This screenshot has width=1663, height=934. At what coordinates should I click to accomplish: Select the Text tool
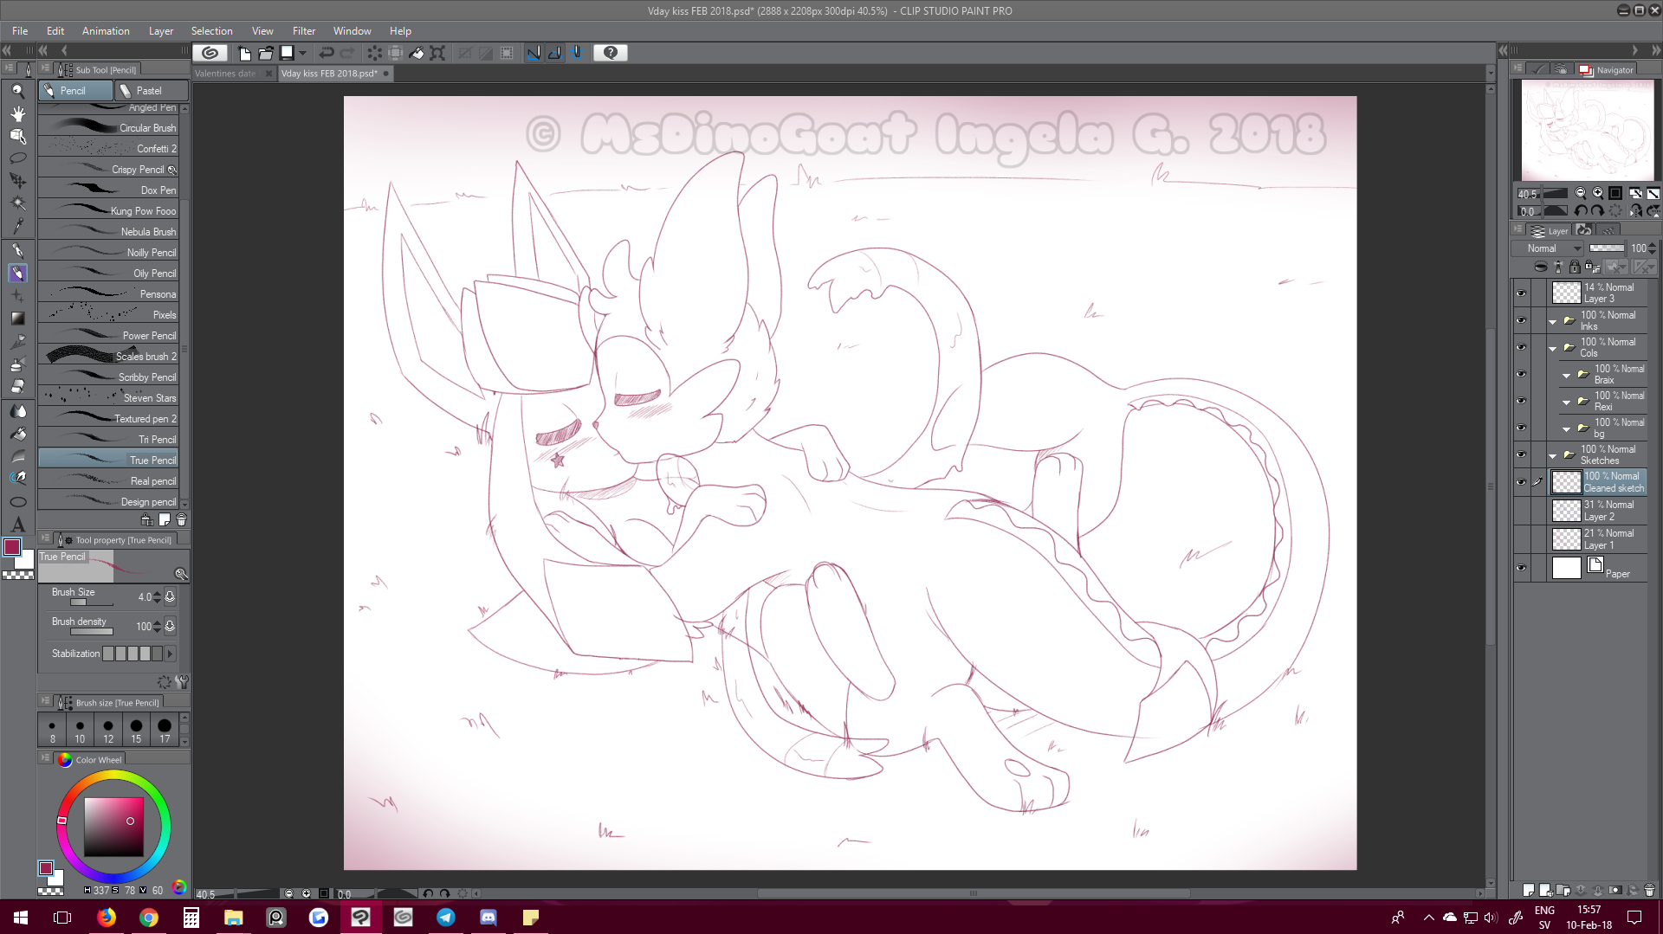point(17,524)
